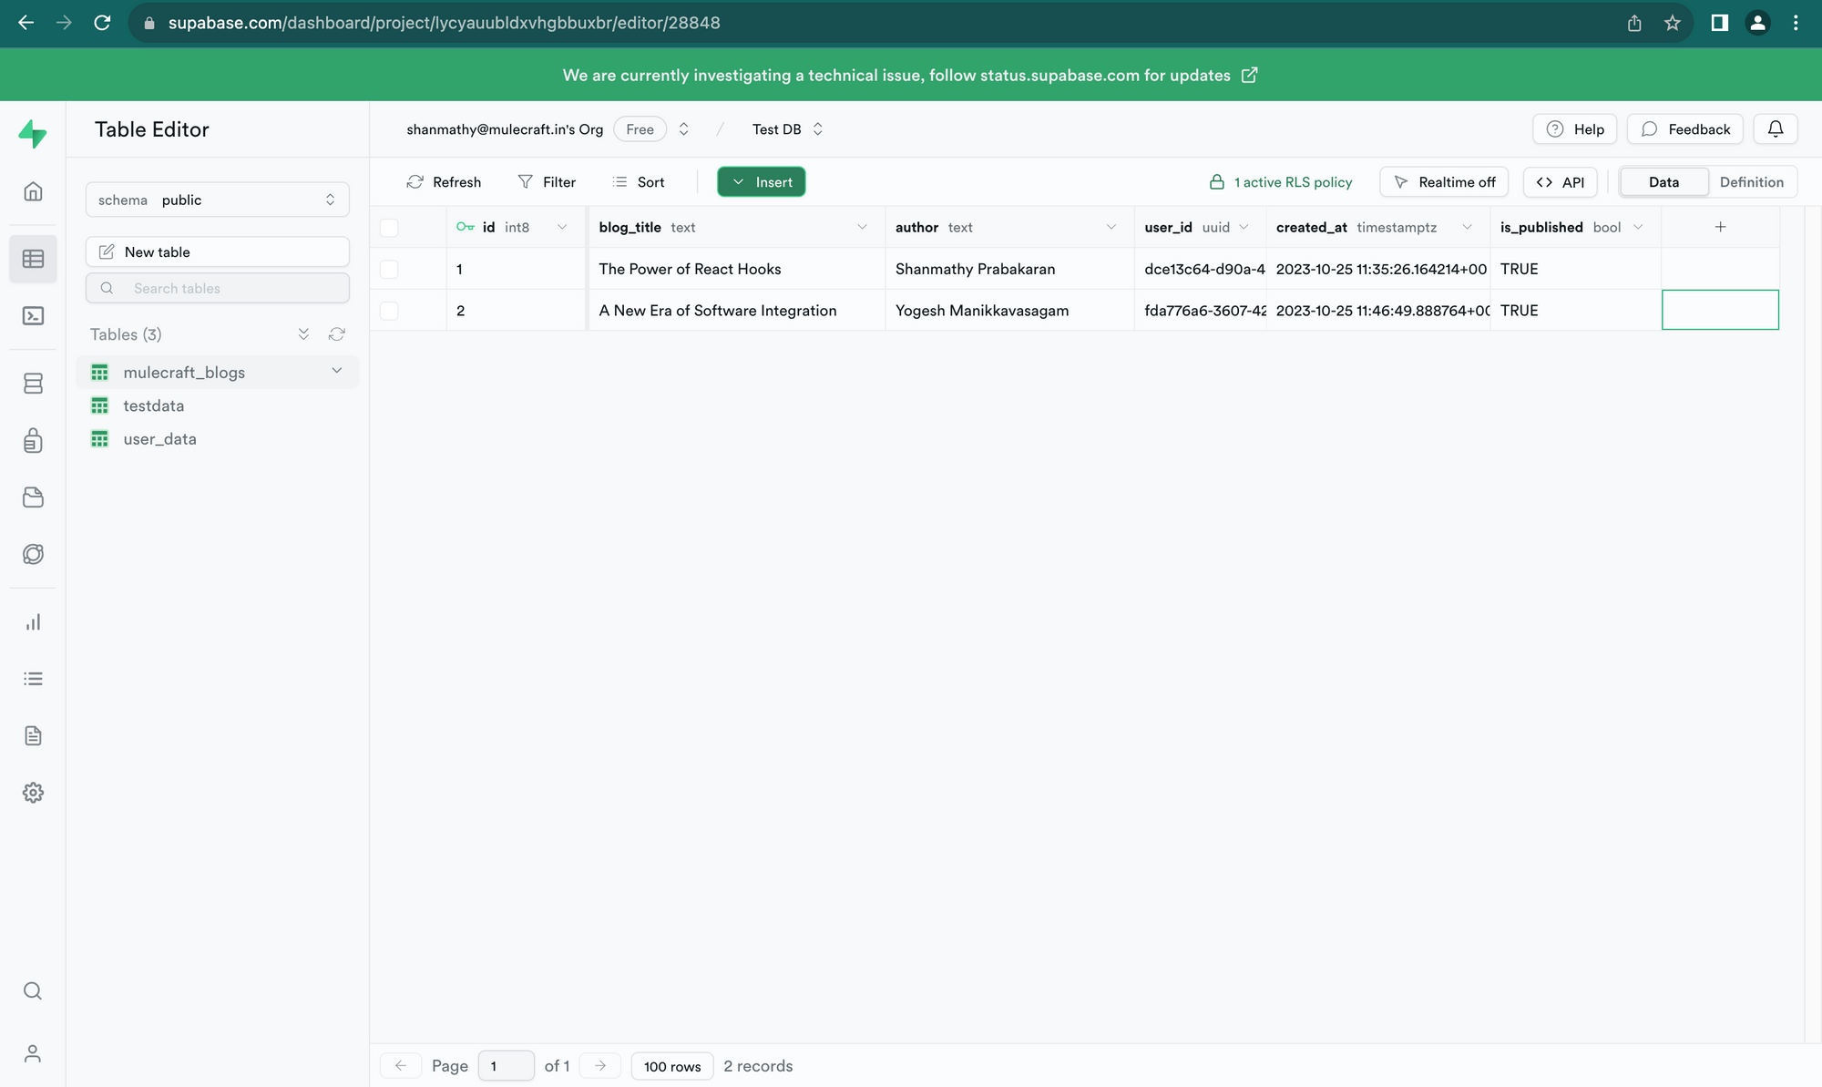Open the schema public dropdown

coord(217,200)
